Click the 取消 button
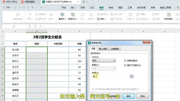 [143, 96]
